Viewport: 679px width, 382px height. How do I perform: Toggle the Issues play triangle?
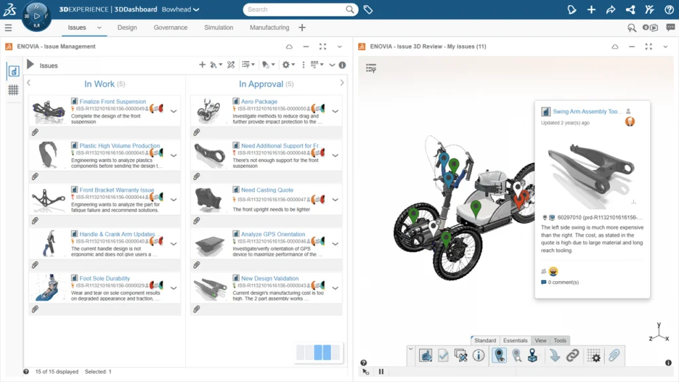click(x=31, y=64)
